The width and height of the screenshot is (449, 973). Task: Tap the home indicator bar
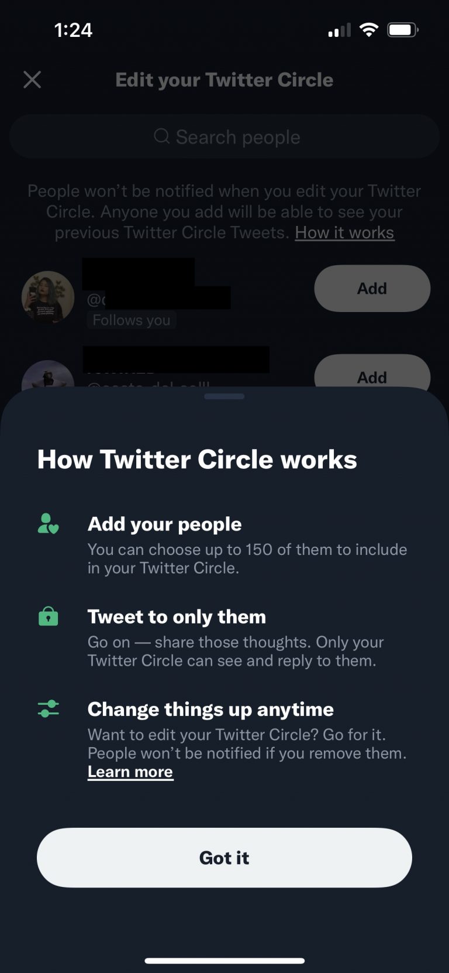click(224, 960)
